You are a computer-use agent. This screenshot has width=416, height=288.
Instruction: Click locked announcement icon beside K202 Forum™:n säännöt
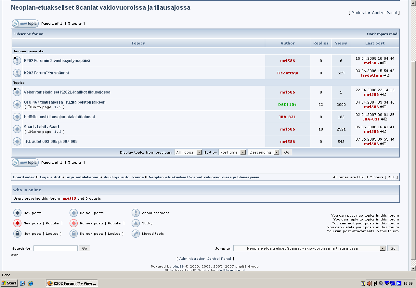[17, 73]
